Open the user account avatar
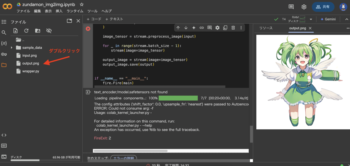This screenshot has width=350, height=166. tap(343, 7)
